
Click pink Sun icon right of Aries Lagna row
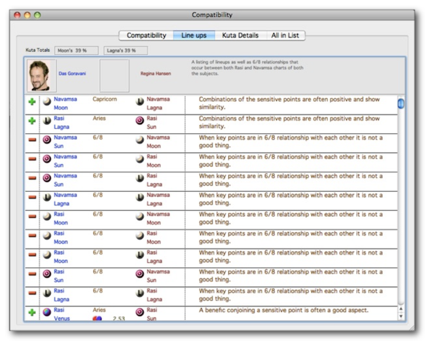tap(139, 121)
